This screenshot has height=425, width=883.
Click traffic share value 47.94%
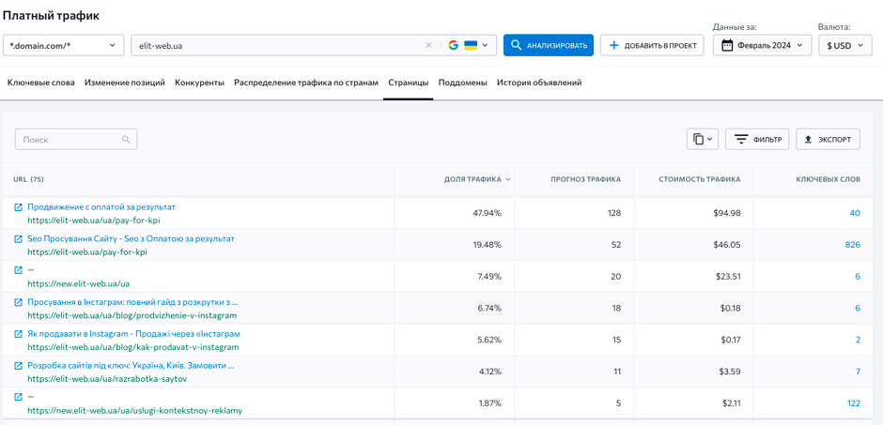[487, 213]
